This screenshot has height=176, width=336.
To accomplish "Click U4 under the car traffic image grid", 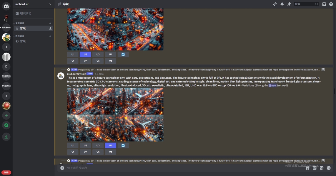I will [111, 55].
